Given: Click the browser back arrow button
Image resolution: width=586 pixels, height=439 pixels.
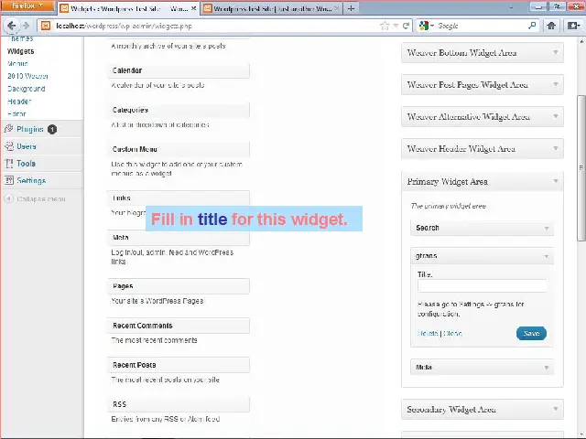Looking at the screenshot, I should click(12, 26).
